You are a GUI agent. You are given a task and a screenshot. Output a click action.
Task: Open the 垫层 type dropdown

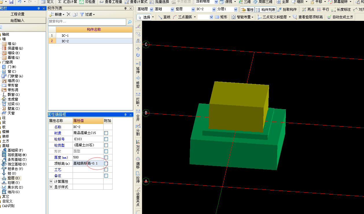193,9
